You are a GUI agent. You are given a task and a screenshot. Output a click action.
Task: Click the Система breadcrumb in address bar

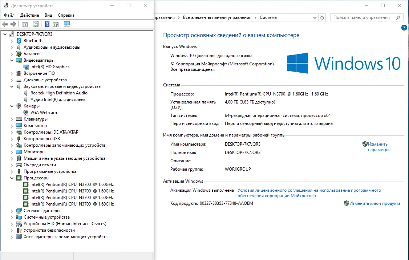point(268,17)
